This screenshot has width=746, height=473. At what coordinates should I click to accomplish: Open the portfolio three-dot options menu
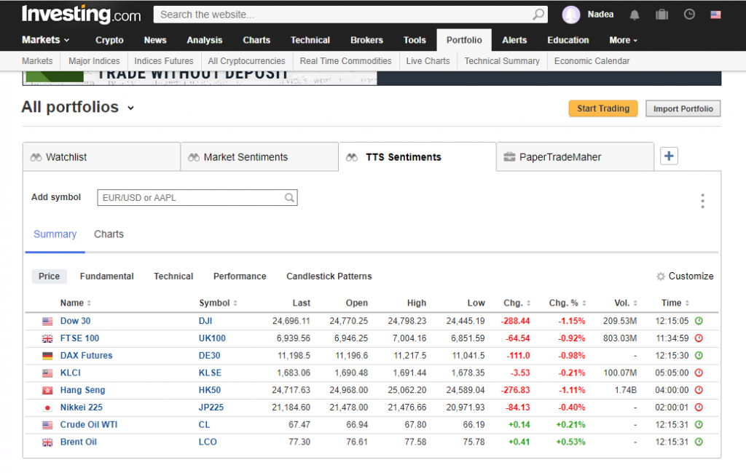coord(702,201)
